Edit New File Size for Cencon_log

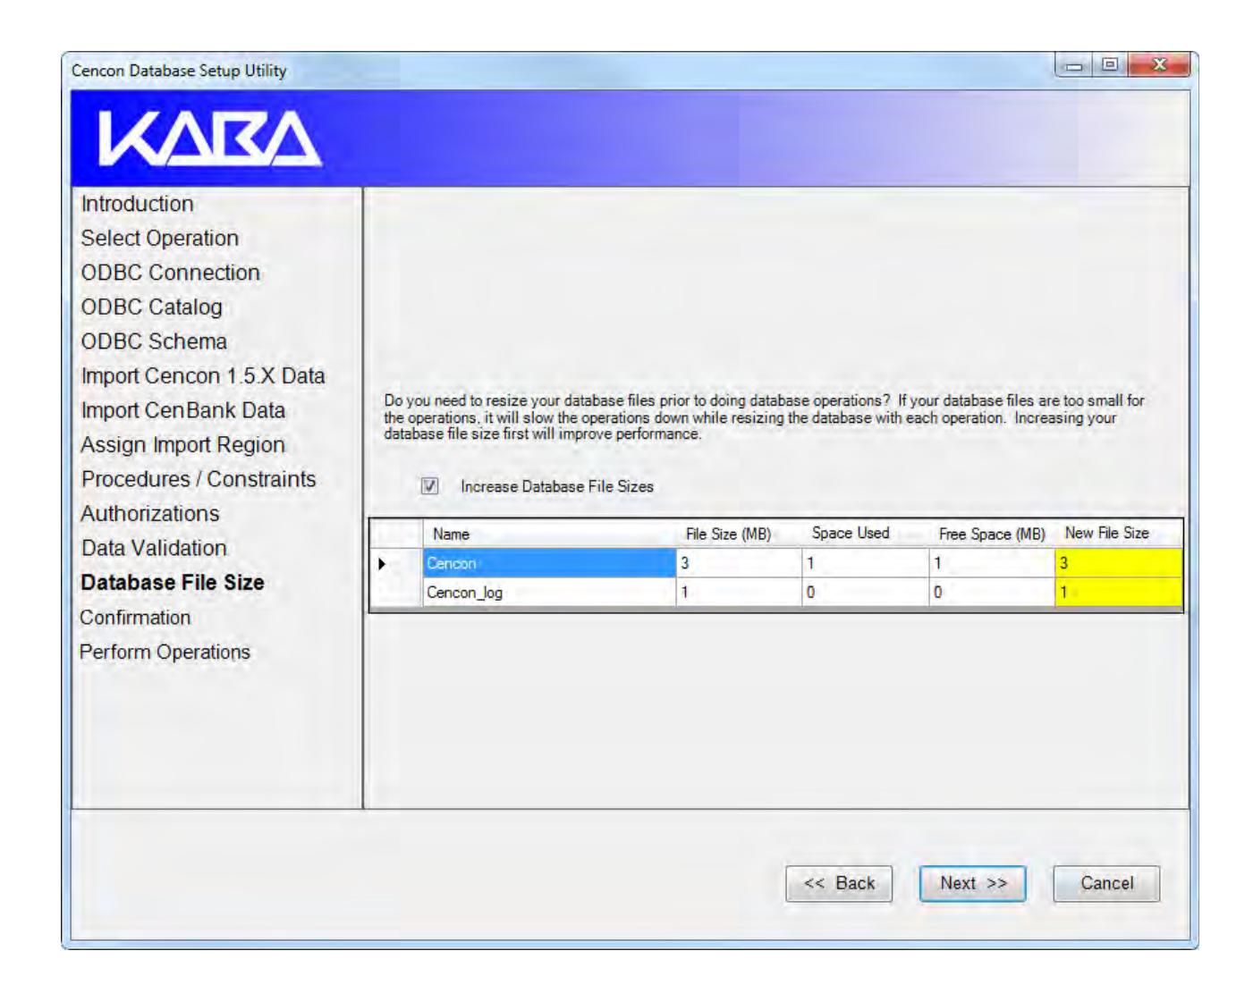tap(1119, 593)
